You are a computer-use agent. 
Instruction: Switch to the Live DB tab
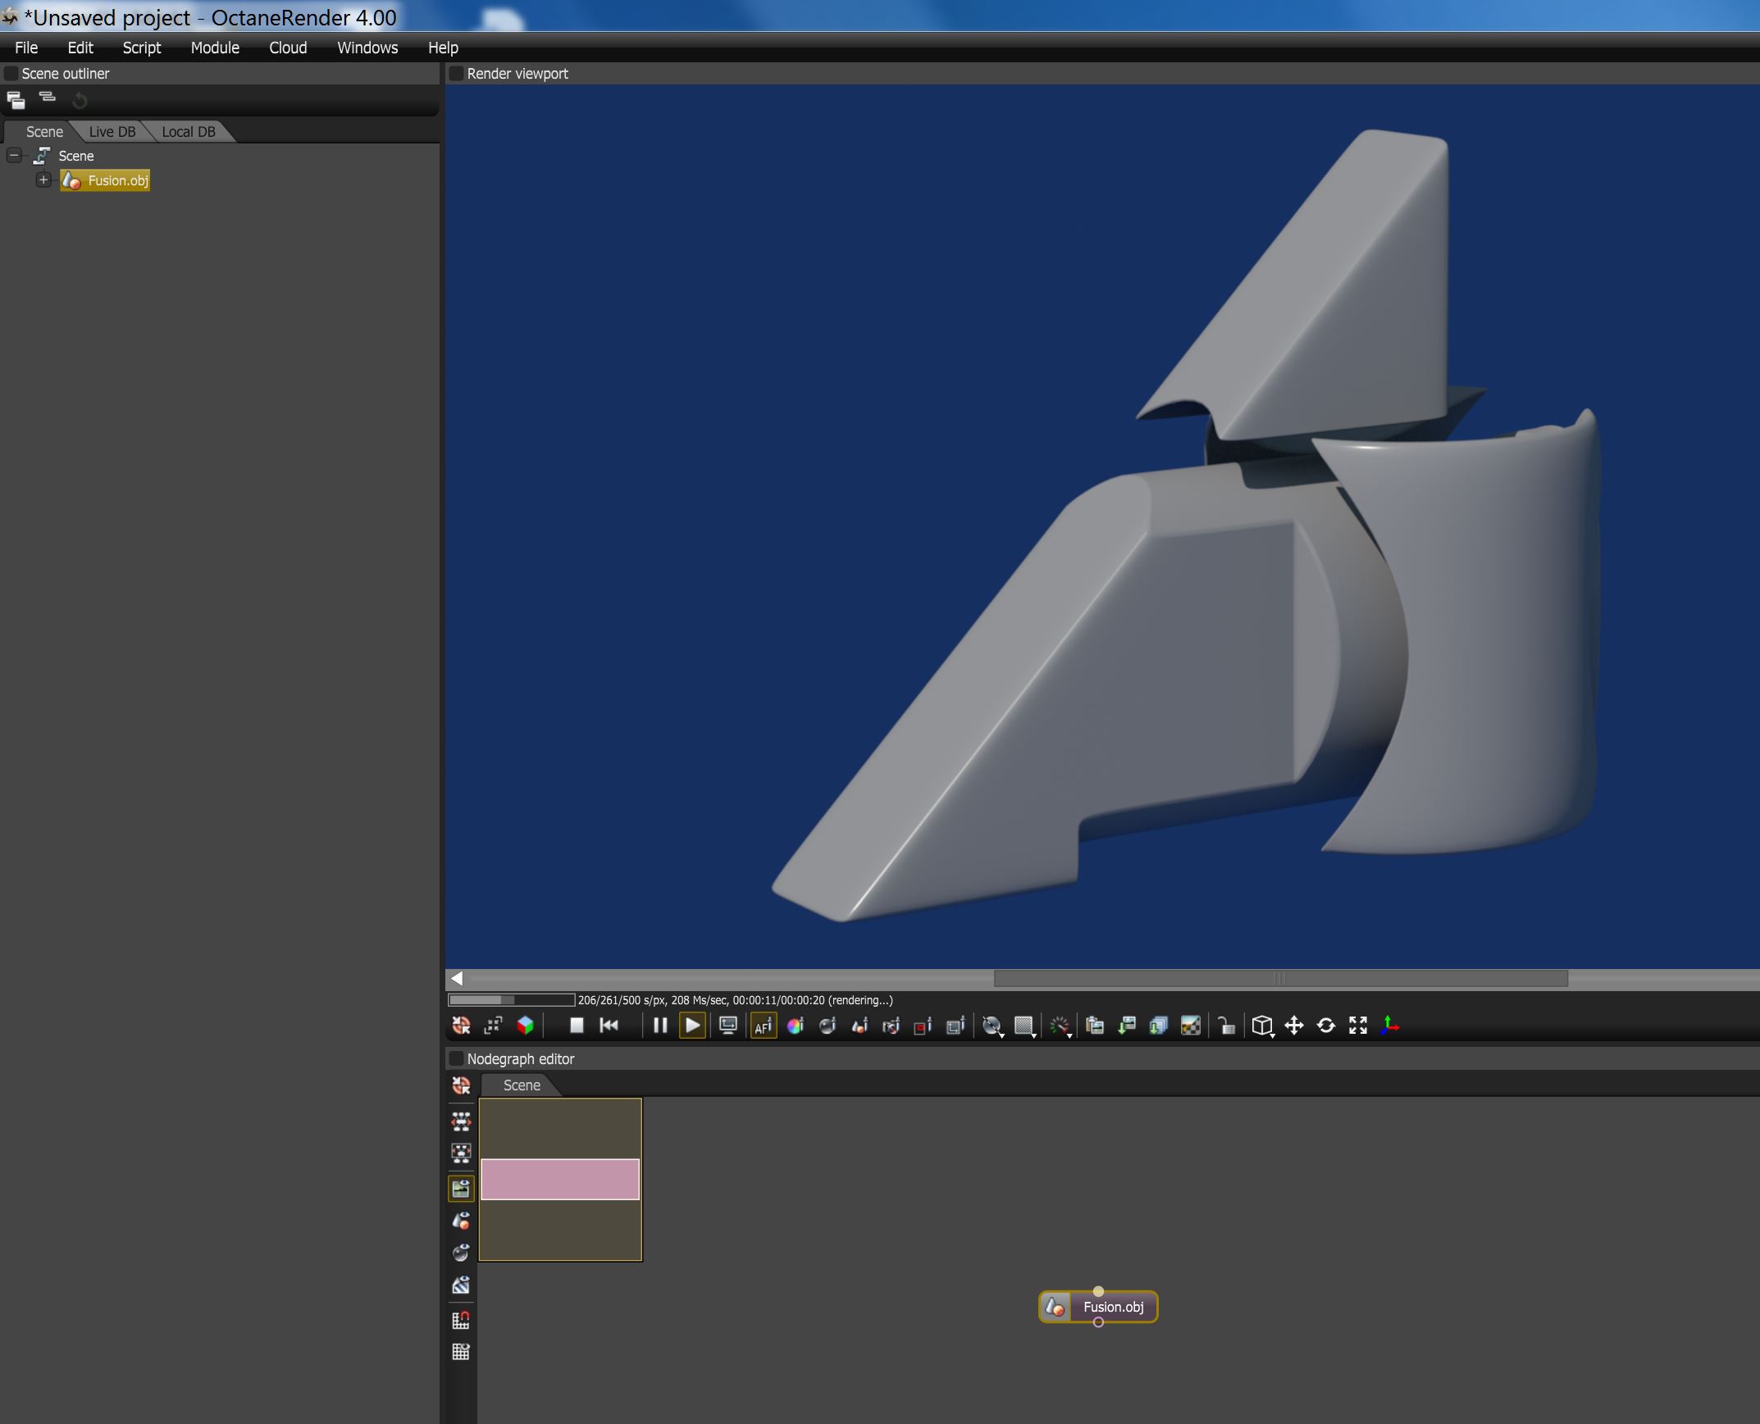(x=112, y=131)
